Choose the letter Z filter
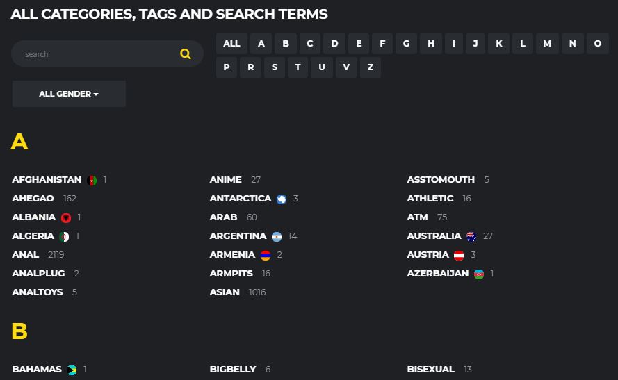The image size is (618, 380). [x=370, y=67]
